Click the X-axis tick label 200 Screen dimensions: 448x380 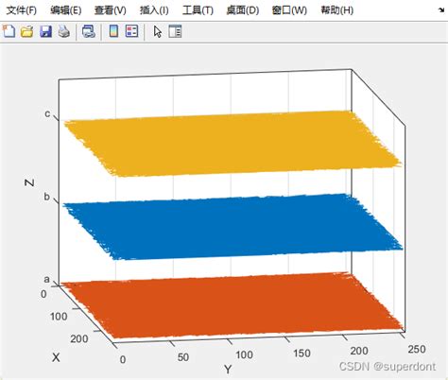[x=79, y=338]
